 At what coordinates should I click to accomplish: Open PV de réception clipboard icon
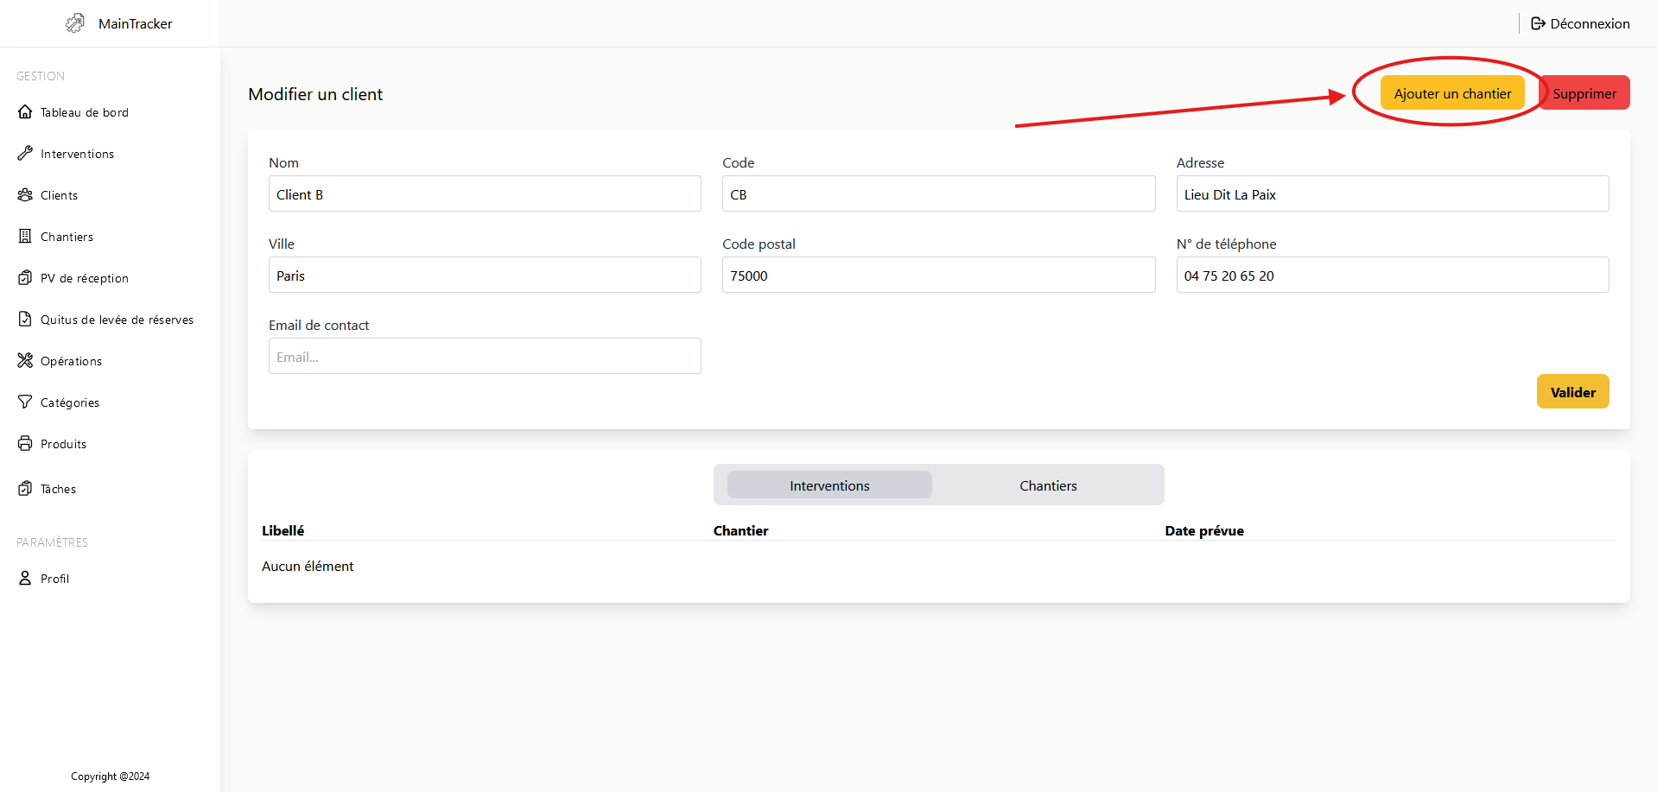point(25,278)
